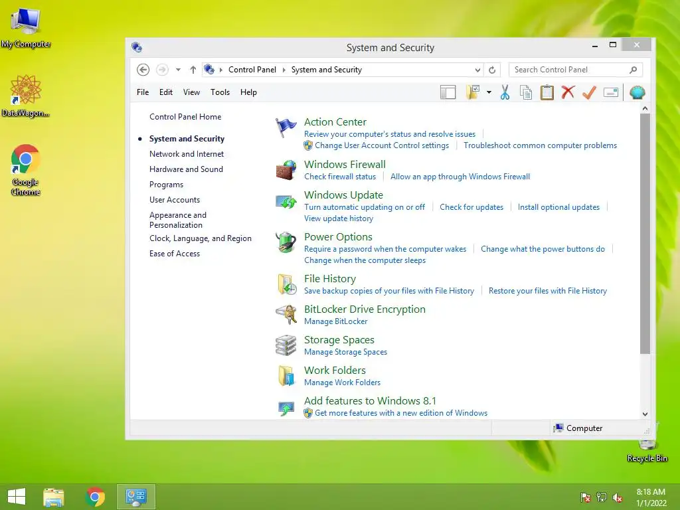
Task: Open Manage Storage Spaces link
Action: point(345,352)
